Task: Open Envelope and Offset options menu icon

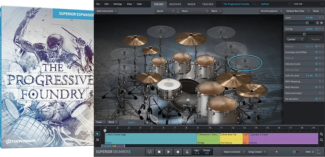Action: tap(320, 52)
